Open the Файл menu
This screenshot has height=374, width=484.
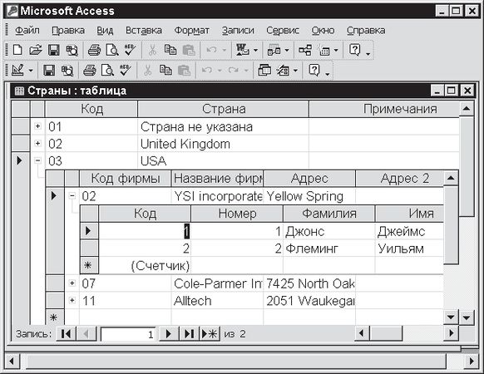tap(27, 30)
